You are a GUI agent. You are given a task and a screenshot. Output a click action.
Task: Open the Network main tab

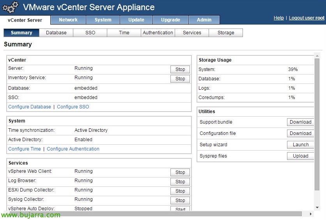pos(68,20)
